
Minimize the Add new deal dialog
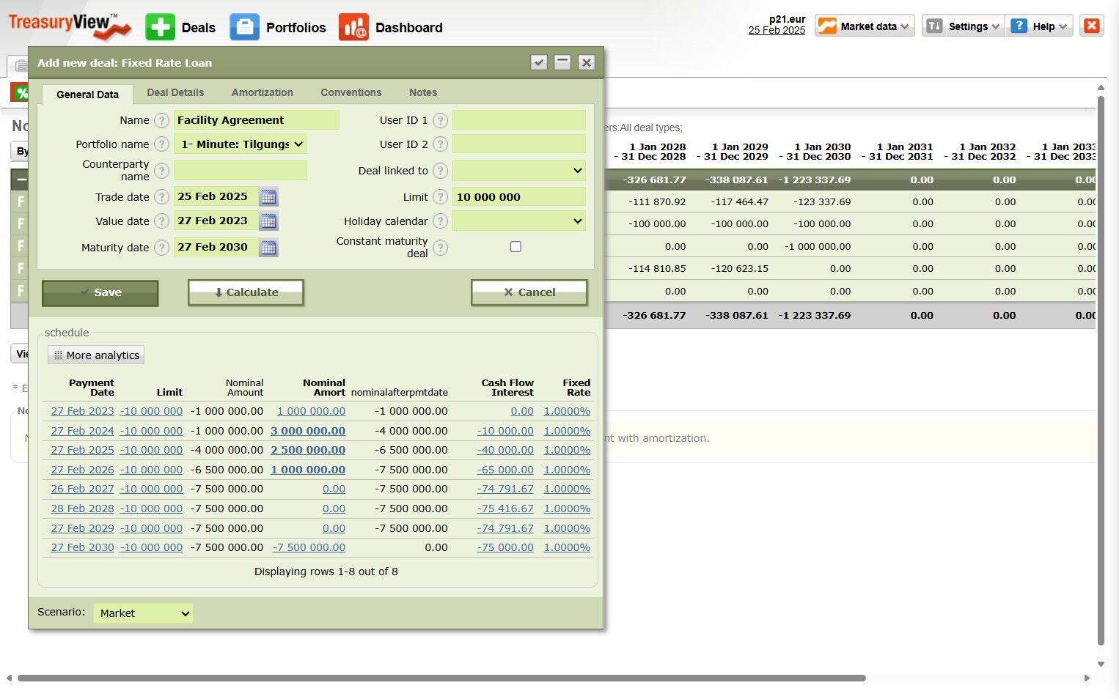pos(562,62)
